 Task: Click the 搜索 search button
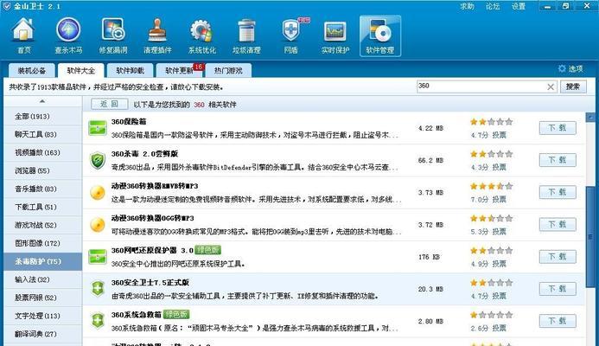pos(573,87)
